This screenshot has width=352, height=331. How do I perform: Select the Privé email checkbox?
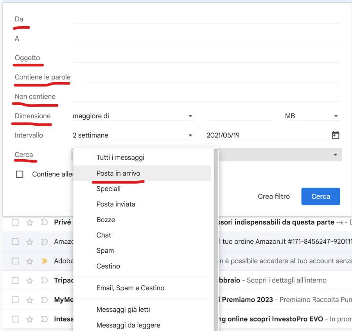[15, 222]
